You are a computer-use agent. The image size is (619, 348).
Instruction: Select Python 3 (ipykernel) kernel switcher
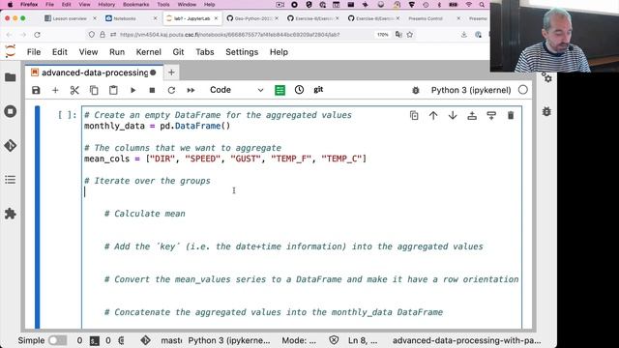[x=471, y=90]
